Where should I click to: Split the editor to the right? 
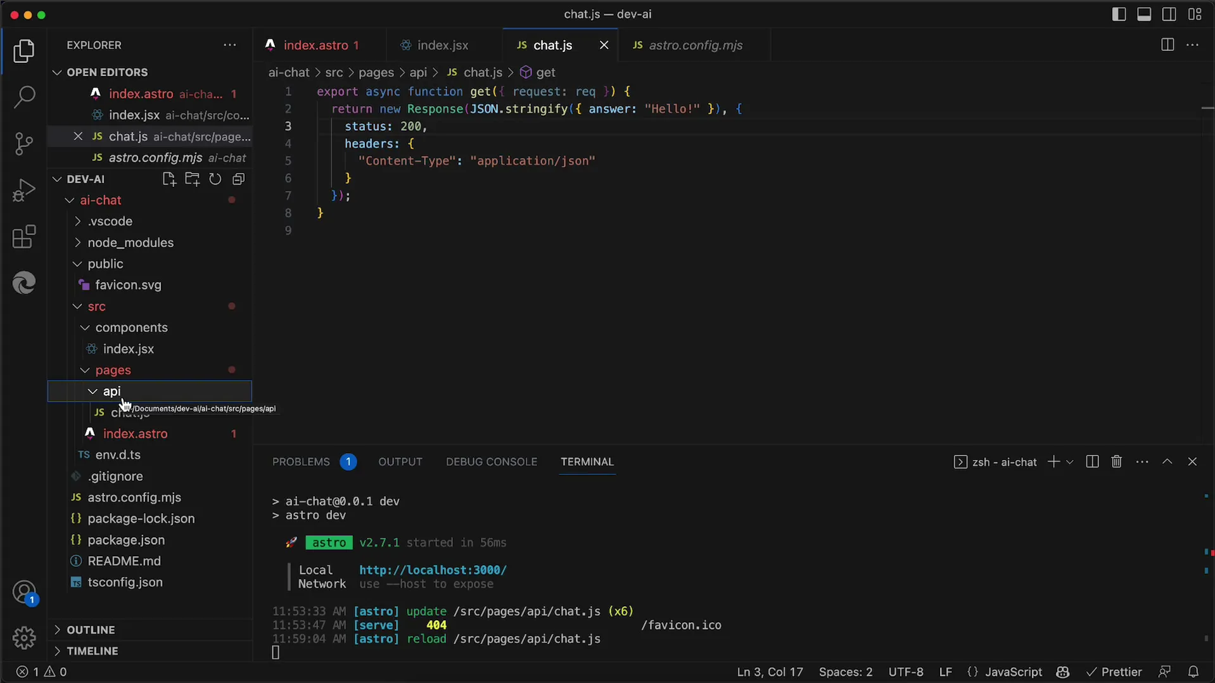point(1167,45)
